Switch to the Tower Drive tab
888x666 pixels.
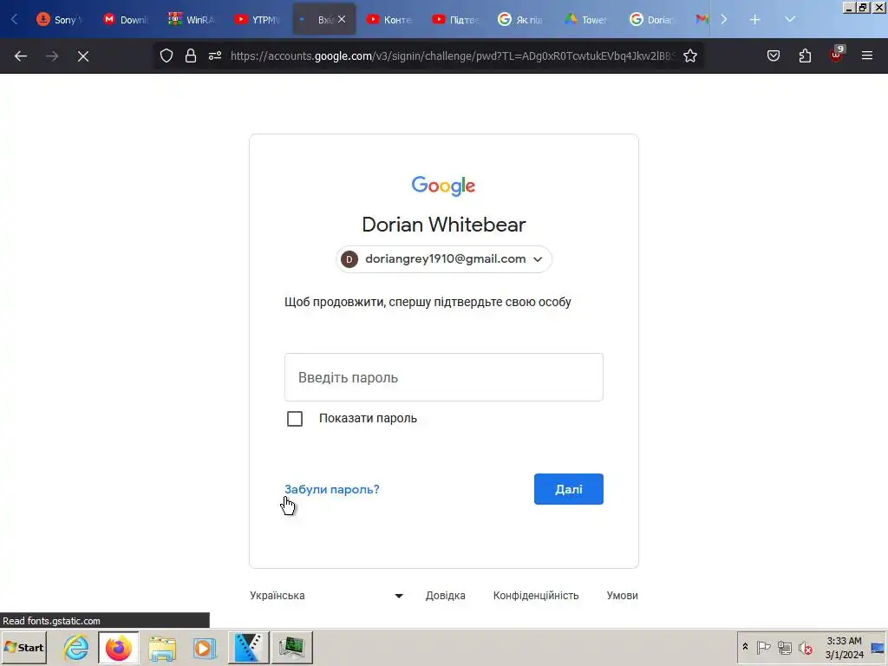pos(586,20)
